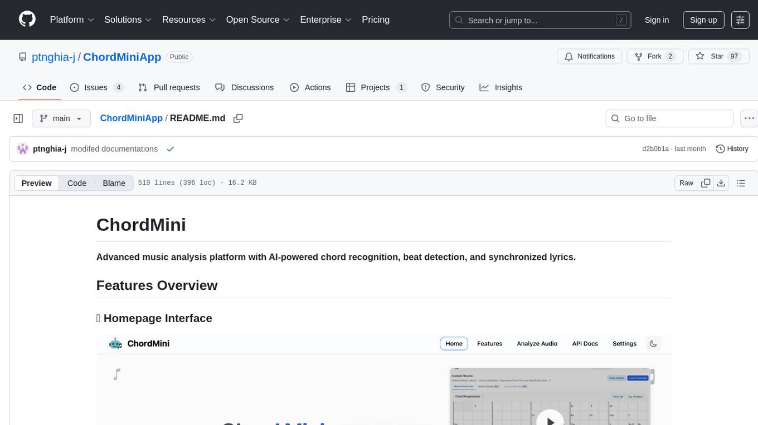Open the ChordMiniApp repository link in header
Image resolution: width=758 pixels, height=425 pixels.
[122, 57]
